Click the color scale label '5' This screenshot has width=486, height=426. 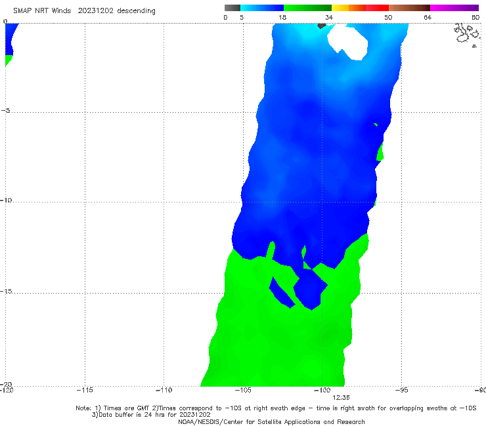[x=242, y=17]
